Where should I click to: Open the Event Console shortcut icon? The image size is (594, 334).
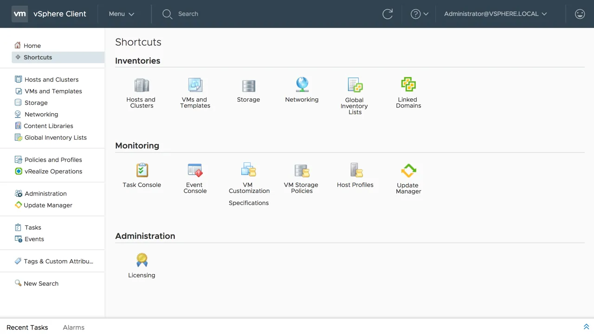point(195,170)
